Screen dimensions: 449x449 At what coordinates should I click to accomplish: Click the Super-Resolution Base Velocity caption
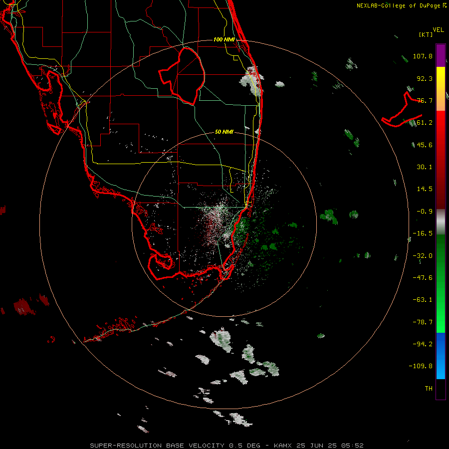pos(227,446)
